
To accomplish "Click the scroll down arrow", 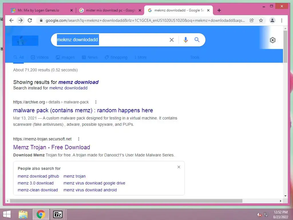I will [x=285, y=196].
